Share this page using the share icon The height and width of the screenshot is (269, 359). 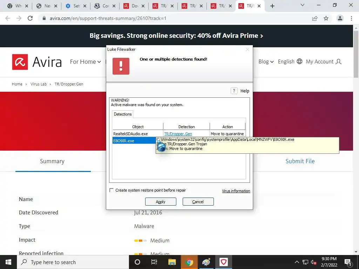coord(315,18)
